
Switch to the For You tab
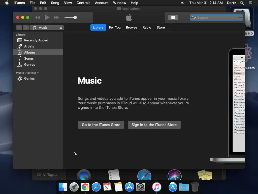pyautogui.click(x=115, y=27)
